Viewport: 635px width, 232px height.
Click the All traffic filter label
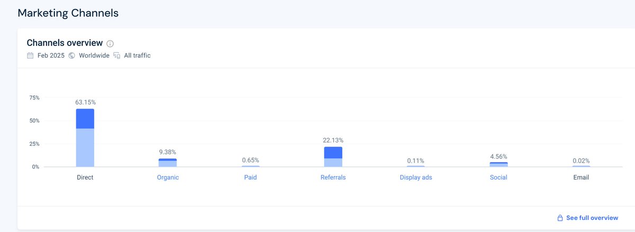pyautogui.click(x=137, y=55)
